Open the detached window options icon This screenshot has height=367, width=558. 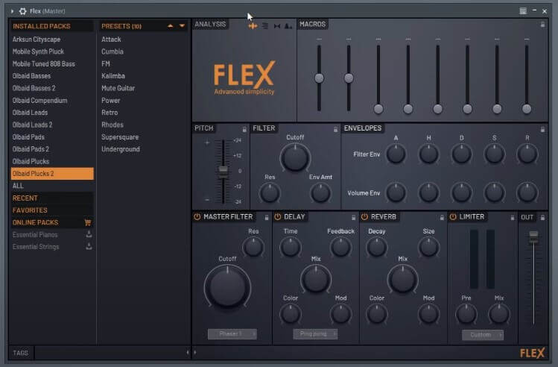click(x=523, y=11)
